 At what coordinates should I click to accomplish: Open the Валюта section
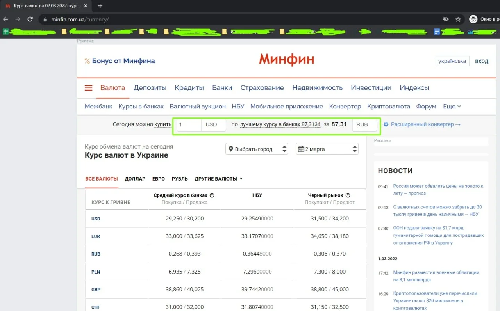click(x=112, y=88)
